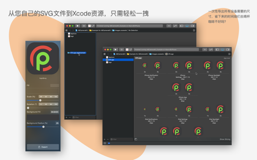
Task: Select iPad Notifications 1x icon slot
Action: coord(145,109)
